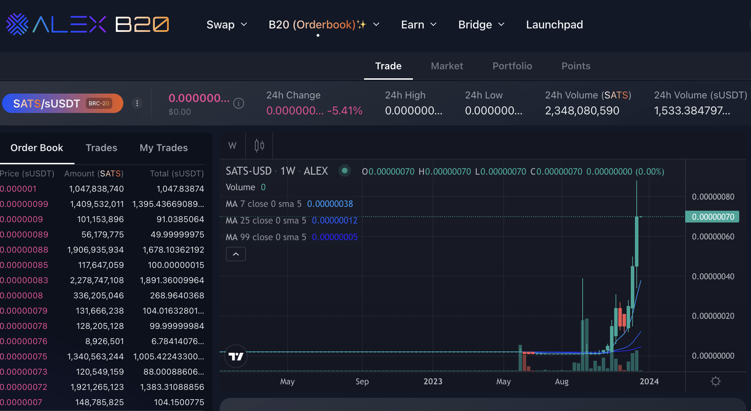Switch to the Market tab
The image size is (751, 411).
tap(447, 66)
